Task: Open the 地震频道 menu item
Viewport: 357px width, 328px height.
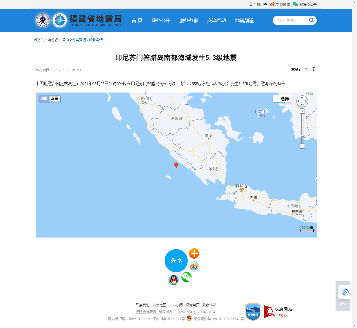Action: [x=244, y=20]
